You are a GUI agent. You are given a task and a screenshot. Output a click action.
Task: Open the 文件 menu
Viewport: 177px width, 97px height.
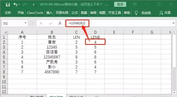pyautogui.click(x=8, y=13)
